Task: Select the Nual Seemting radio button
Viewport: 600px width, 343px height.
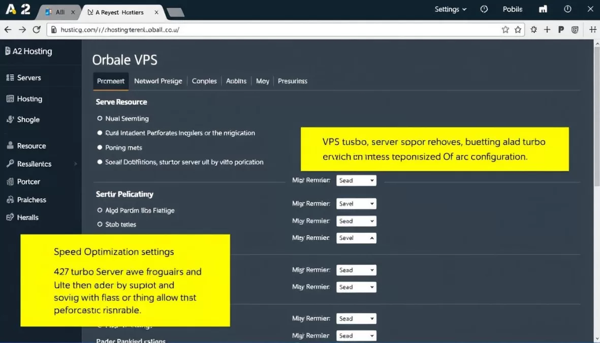Action: point(99,118)
